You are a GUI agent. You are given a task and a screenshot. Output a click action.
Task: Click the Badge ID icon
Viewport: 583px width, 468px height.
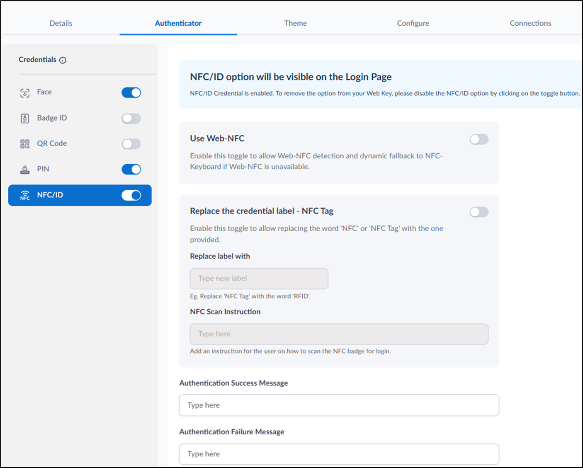25,119
